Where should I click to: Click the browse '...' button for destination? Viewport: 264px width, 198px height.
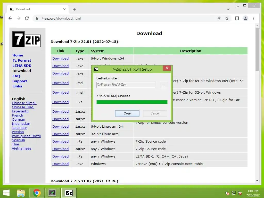pyautogui.click(x=163, y=85)
